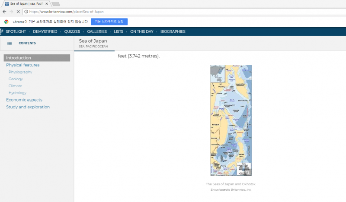Open Study and exploration section
Screen dimensions: 346x202
28,107
